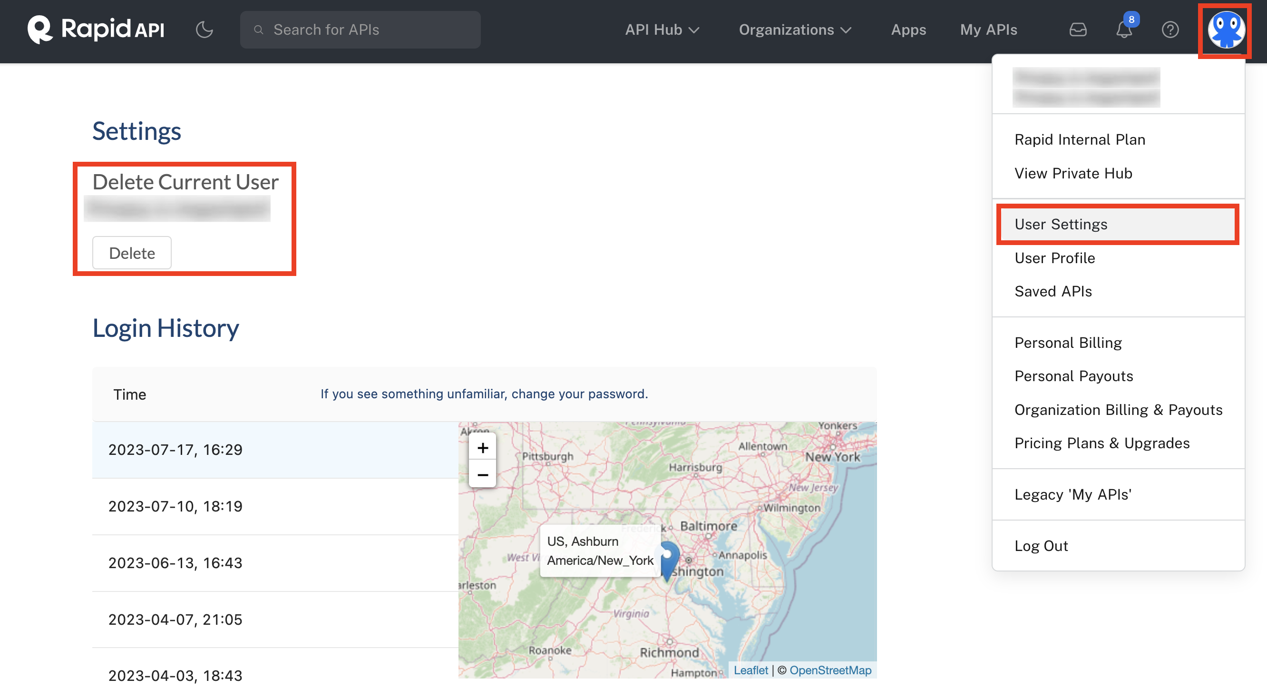1267x689 pixels.
Task: Expand the API Hub dropdown
Action: point(662,30)
